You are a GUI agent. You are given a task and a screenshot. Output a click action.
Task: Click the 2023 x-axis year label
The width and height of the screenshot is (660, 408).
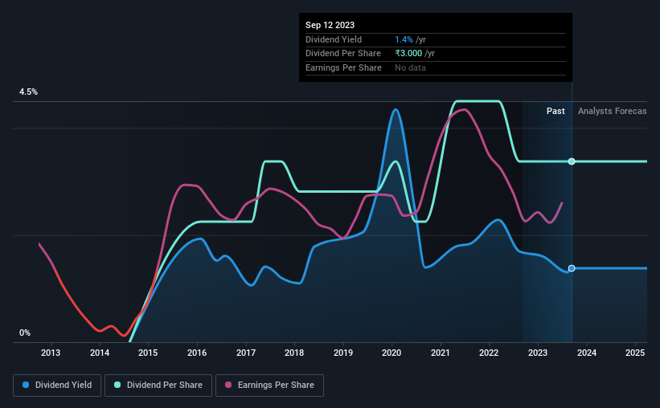pos(538,353)
